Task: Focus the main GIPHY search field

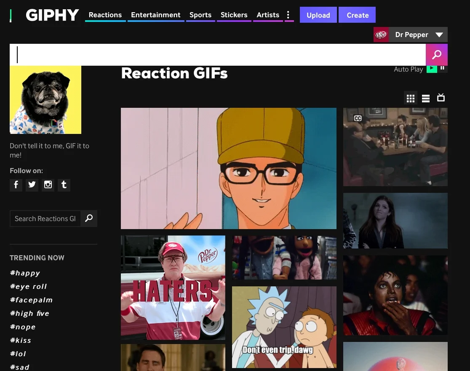Action: click(x=218, y=55)
